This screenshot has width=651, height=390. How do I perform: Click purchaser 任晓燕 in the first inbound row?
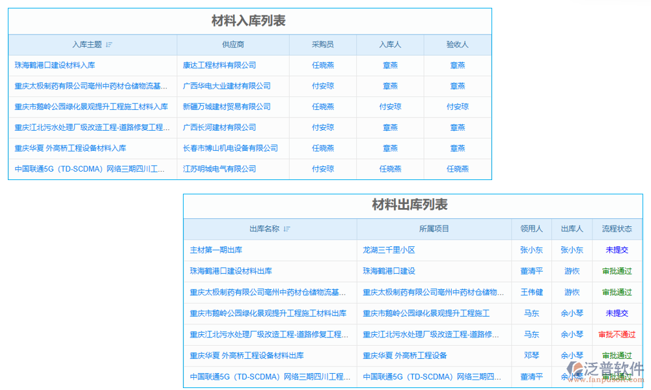coord(322,65)
